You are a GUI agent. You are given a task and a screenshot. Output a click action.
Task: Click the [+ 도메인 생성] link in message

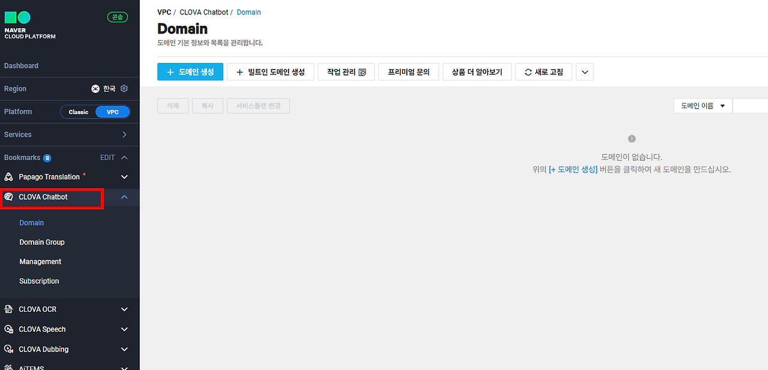pyautogui.click(x=573, y=170)
